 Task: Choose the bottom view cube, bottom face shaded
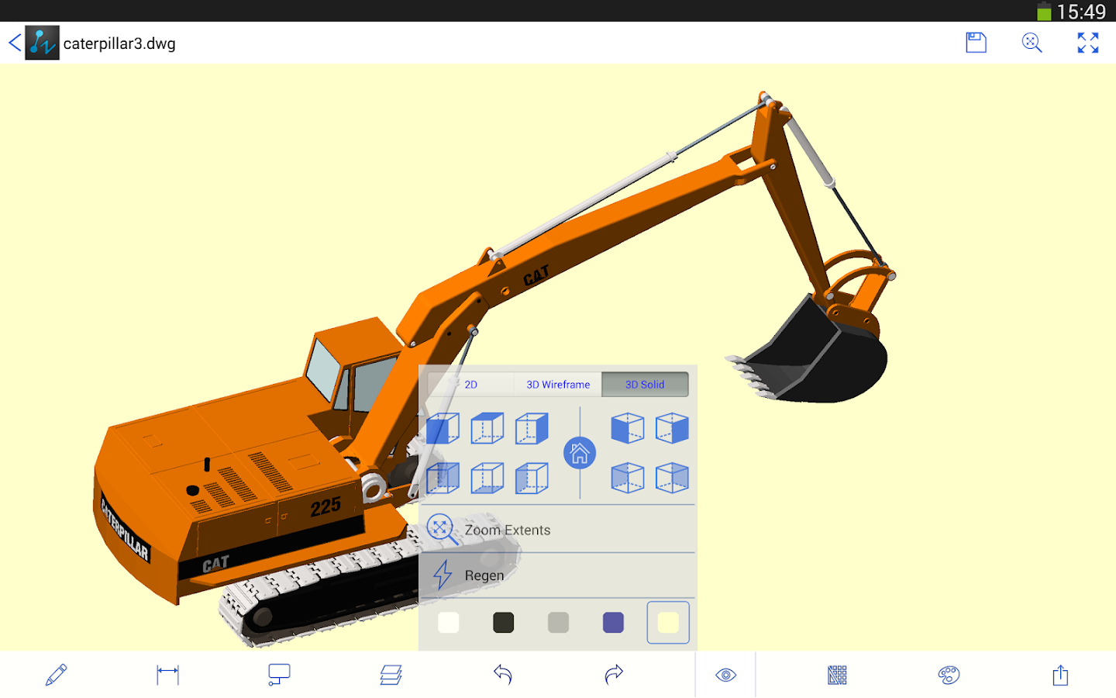[487, 478]
